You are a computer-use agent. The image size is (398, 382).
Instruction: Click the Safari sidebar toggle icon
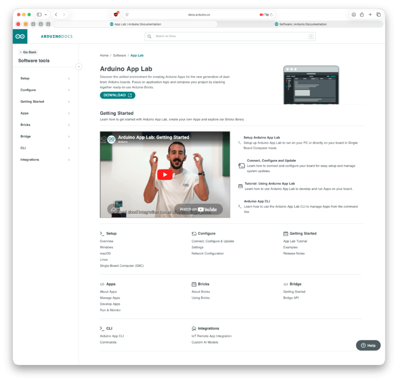tap(39, 15)
